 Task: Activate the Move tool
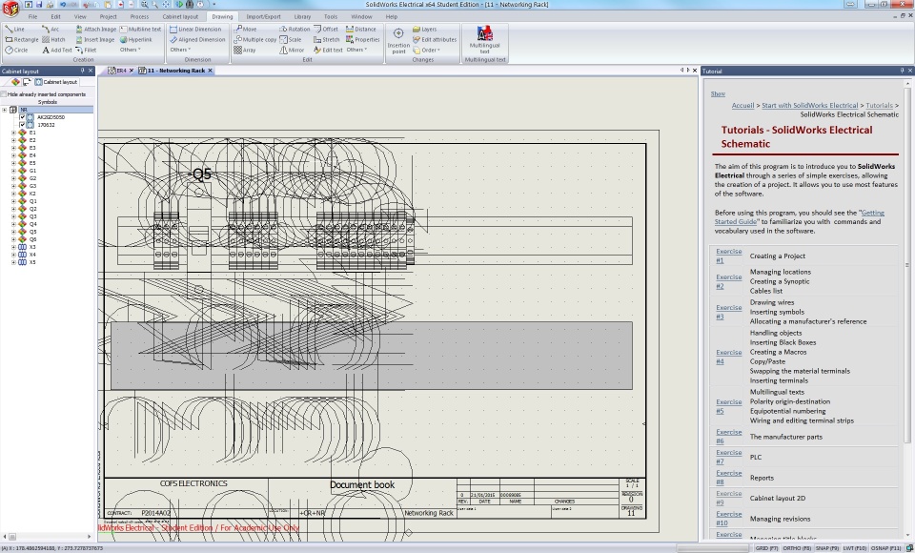click(x=245, y=30)
